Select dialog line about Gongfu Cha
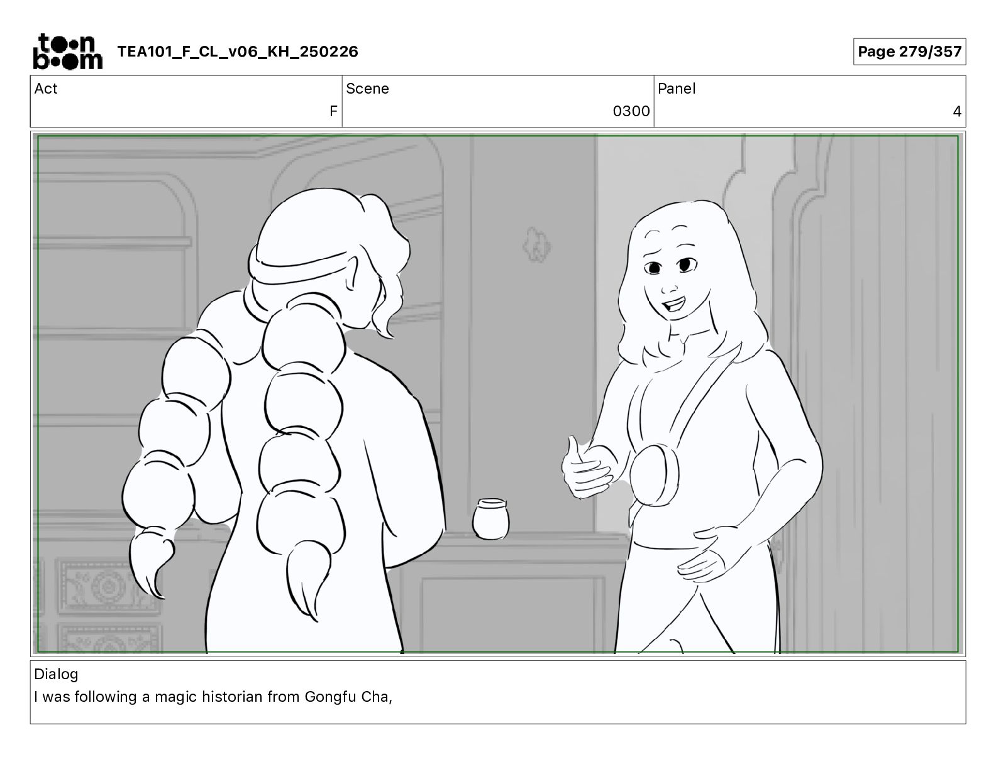 pos(213,697)
